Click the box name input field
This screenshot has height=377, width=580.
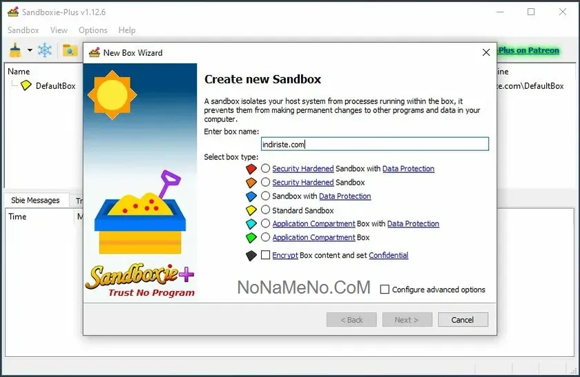[x=374, y=144]
